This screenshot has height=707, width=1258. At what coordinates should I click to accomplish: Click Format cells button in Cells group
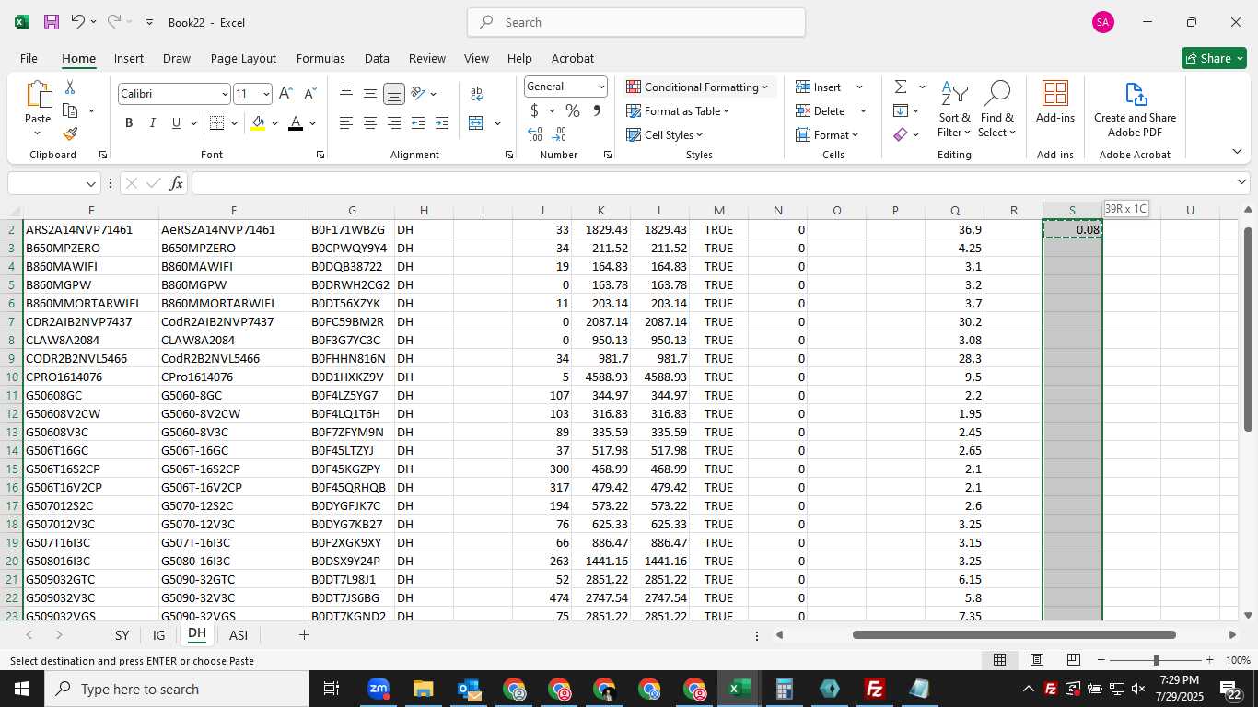click(x=826, y=134)
